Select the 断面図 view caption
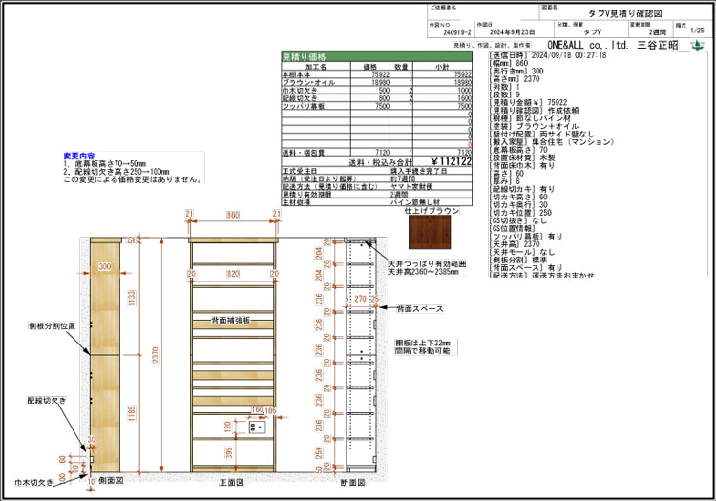 point(352,482)
